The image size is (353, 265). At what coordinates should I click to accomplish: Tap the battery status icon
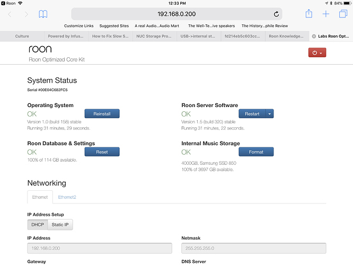[348, 3]
